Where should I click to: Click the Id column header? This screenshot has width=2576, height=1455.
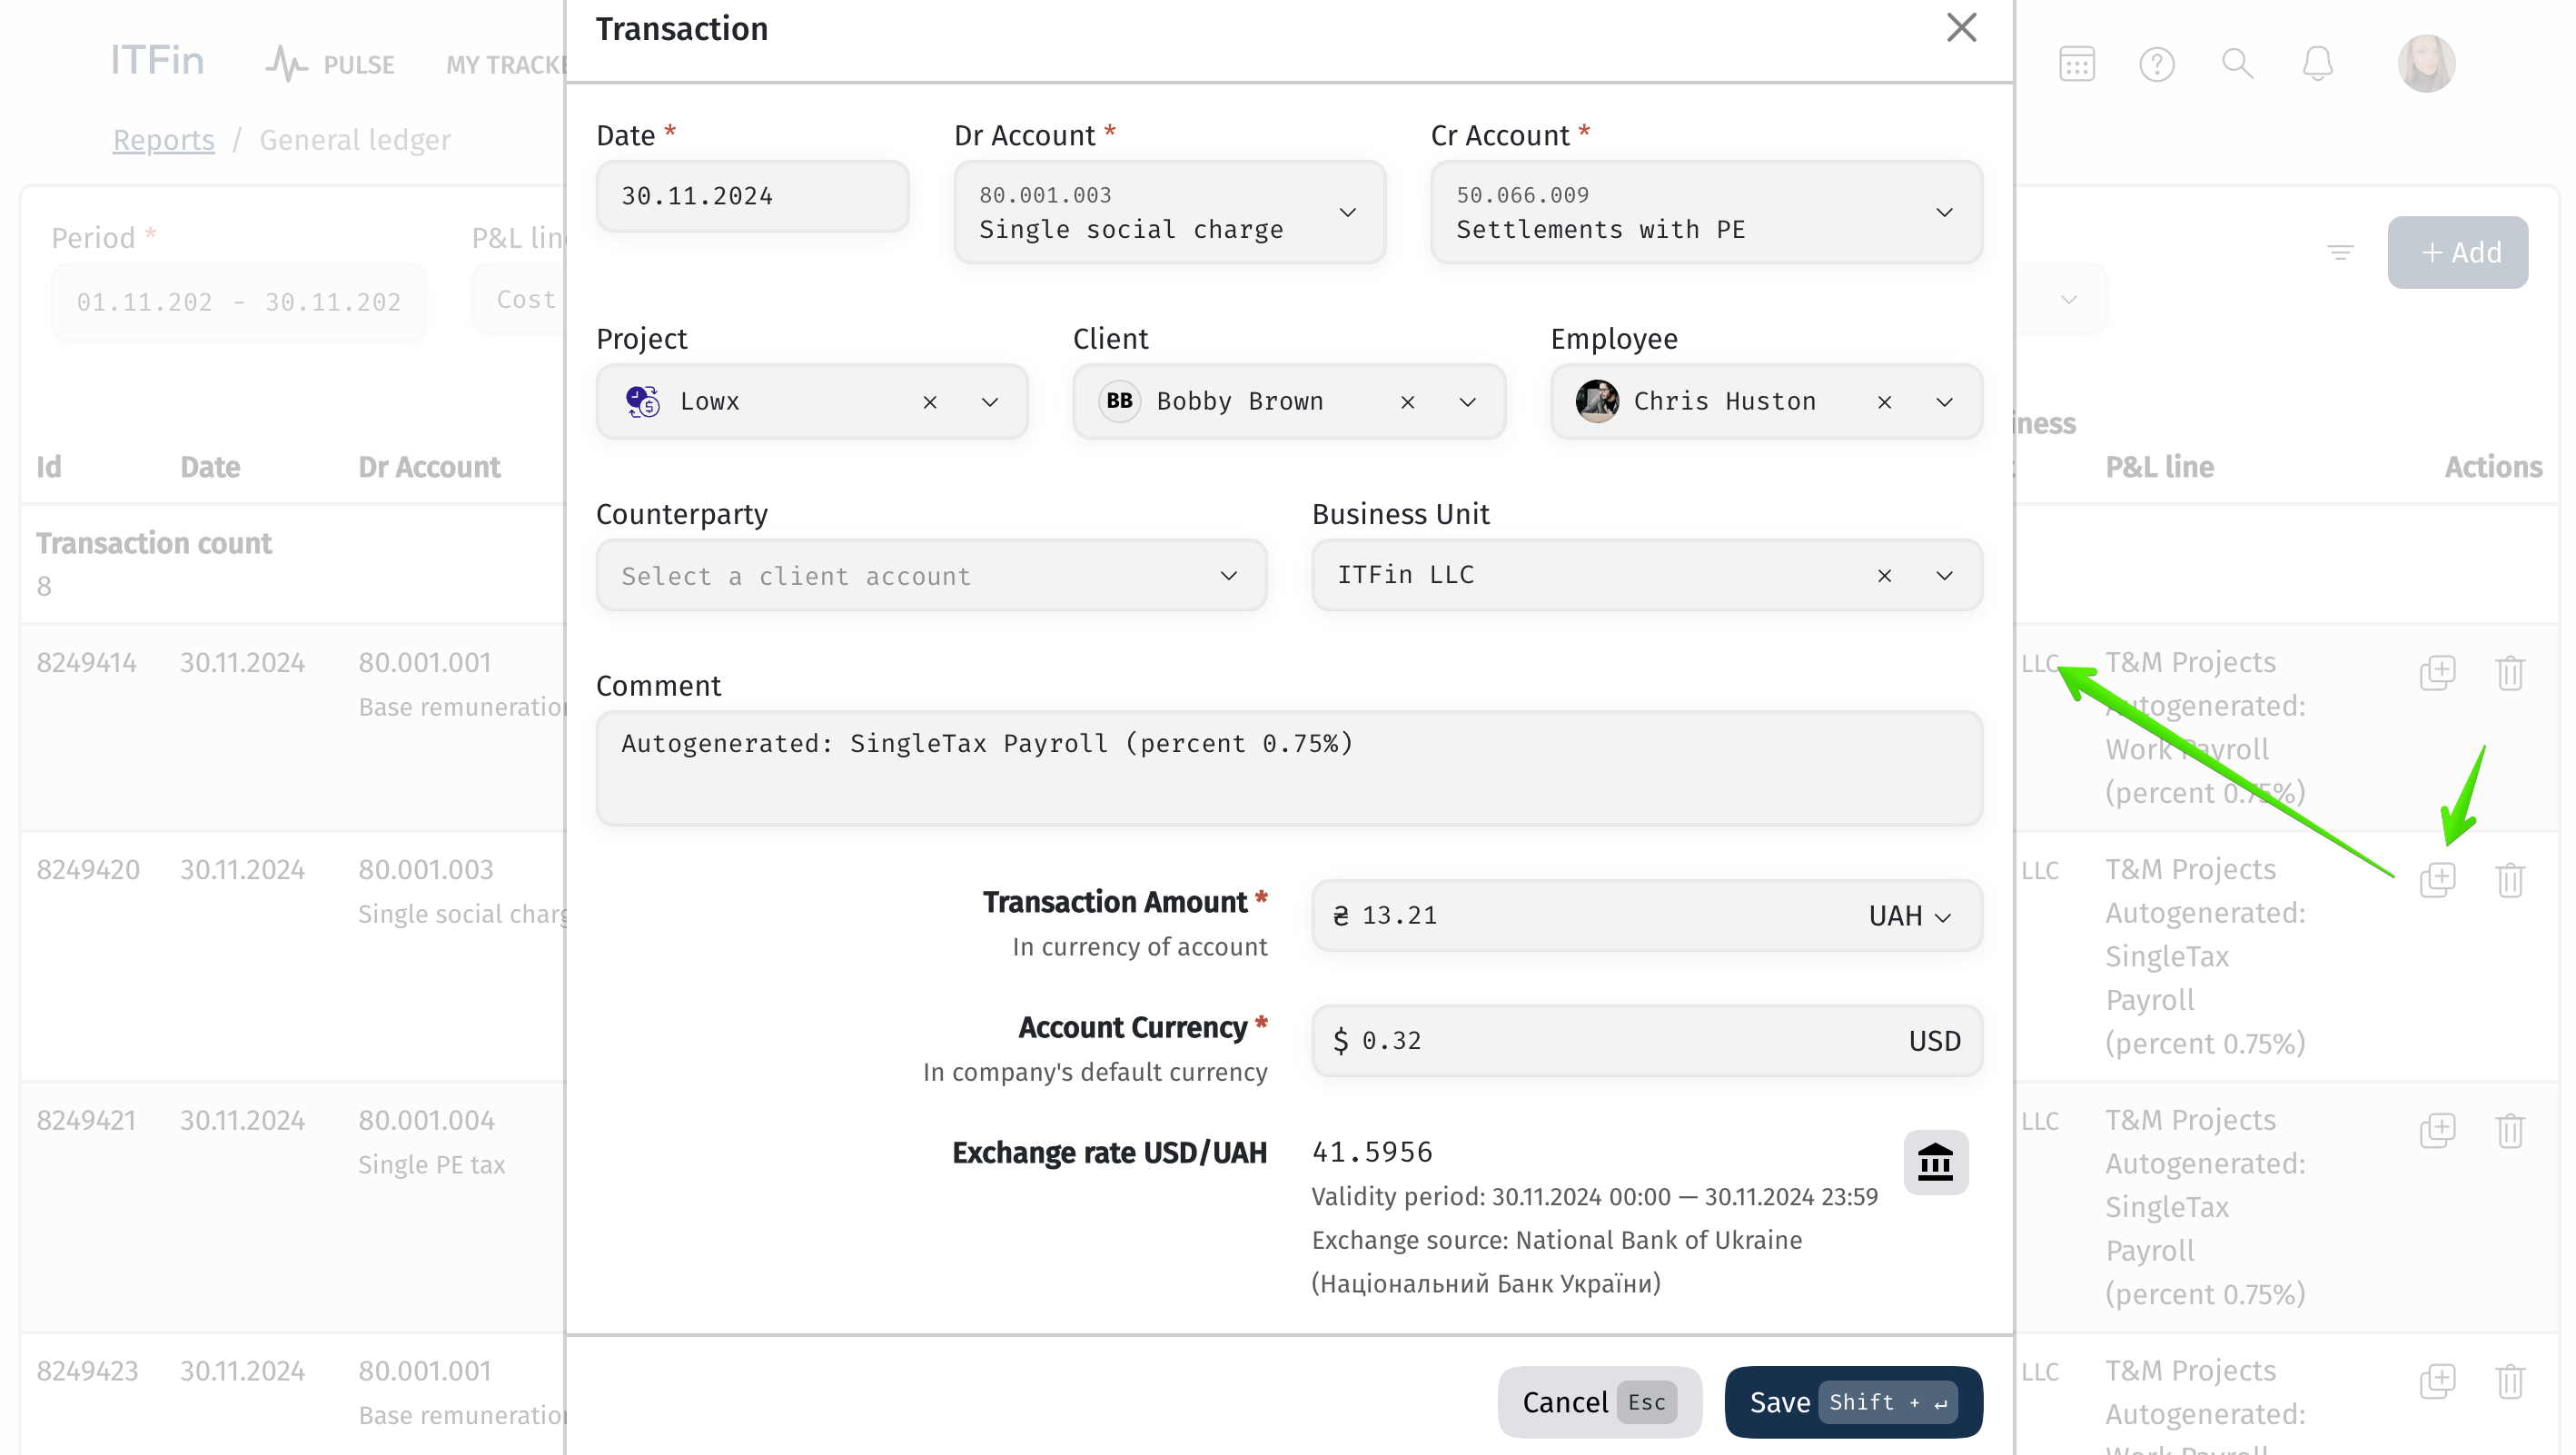(x=49, y=467)
